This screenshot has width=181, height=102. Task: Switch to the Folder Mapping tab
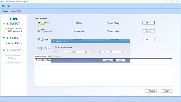pyautogui.click(x=40, y=56)
